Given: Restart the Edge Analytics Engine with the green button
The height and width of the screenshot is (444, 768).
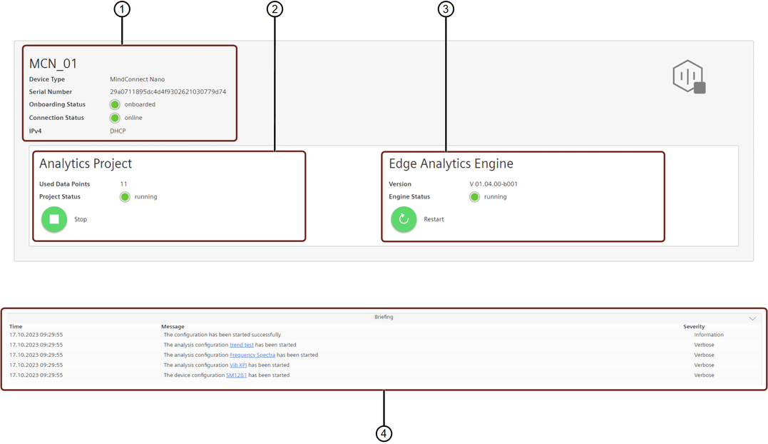Looking at the screenshot, I should pyautogui.click(x=404, y=219).
